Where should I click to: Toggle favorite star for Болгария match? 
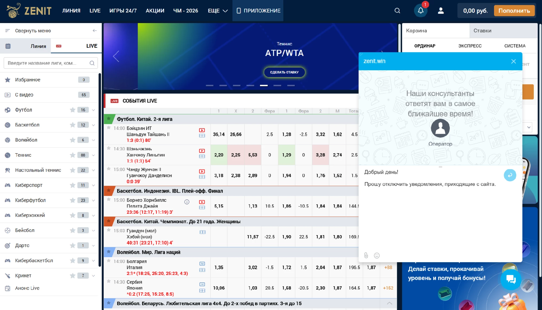click(x=109, y=261)
